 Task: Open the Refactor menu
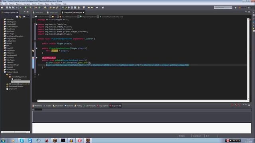click(x=19, y=4)
